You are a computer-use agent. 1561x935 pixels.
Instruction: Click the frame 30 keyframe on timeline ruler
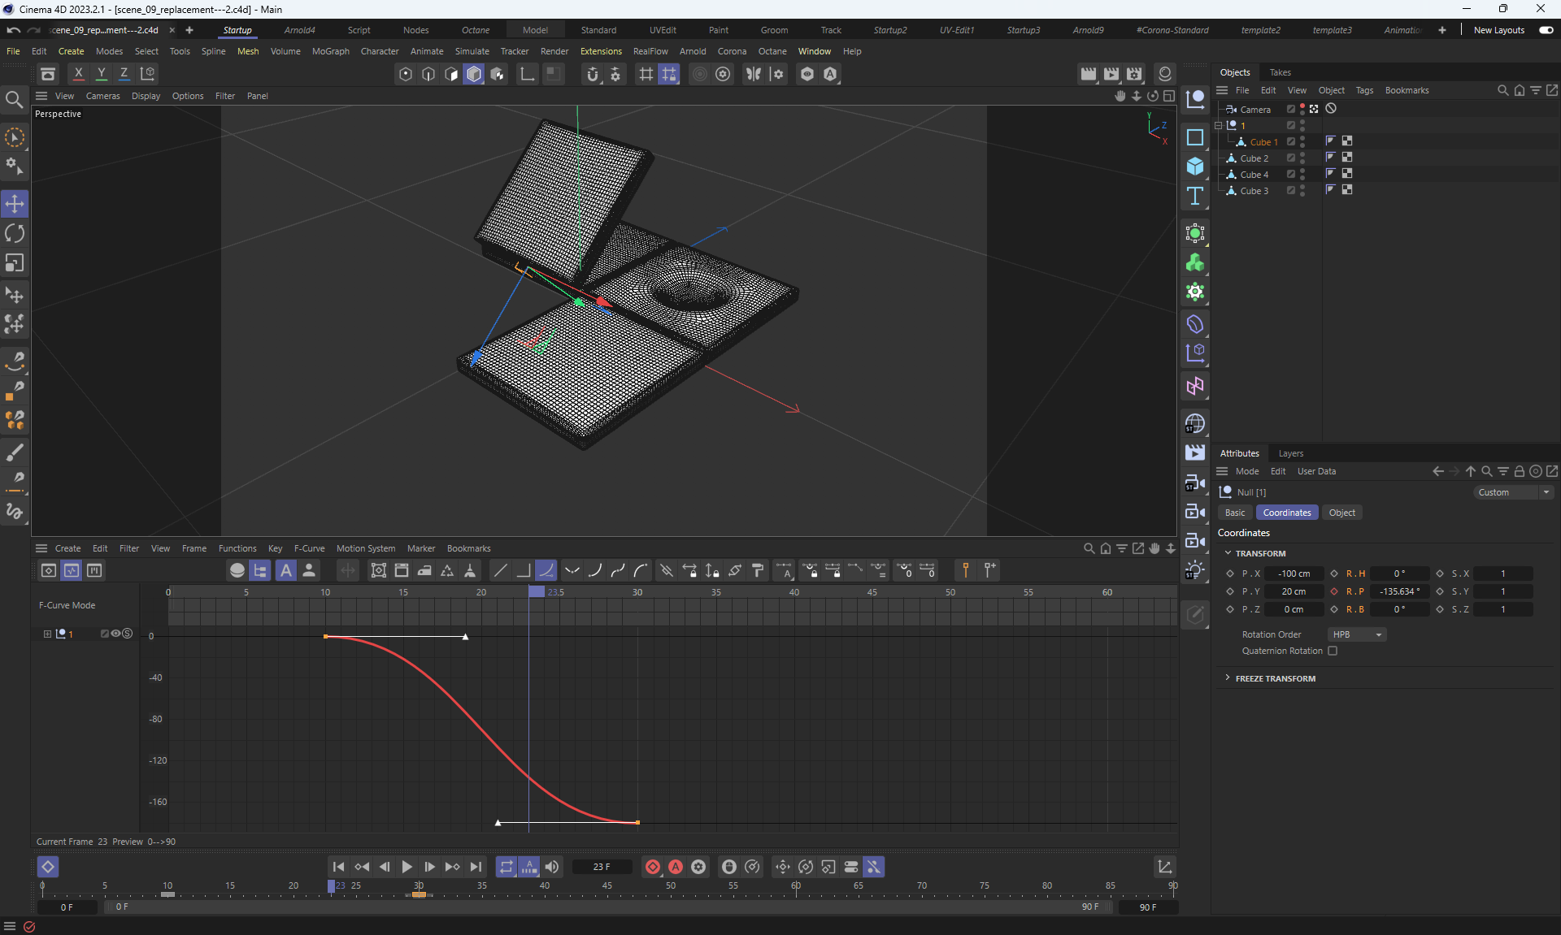tap(419, 894)
